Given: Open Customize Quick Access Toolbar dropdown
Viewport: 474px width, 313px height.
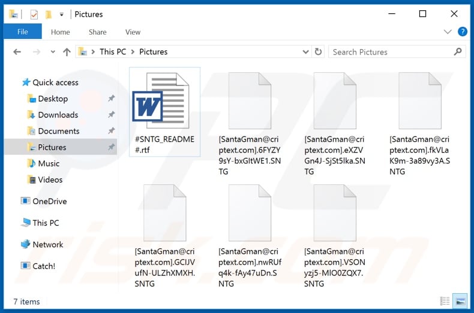Looking at the screenshot, I should pyautogui.click(x=62, y=14).
